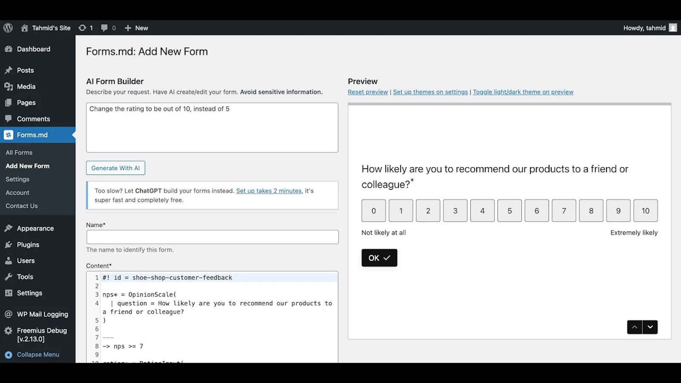The height and width of the screenshot is (383, 681).
Task: Click the Settings sliders icon in sidebar
Action: point(9,293)
